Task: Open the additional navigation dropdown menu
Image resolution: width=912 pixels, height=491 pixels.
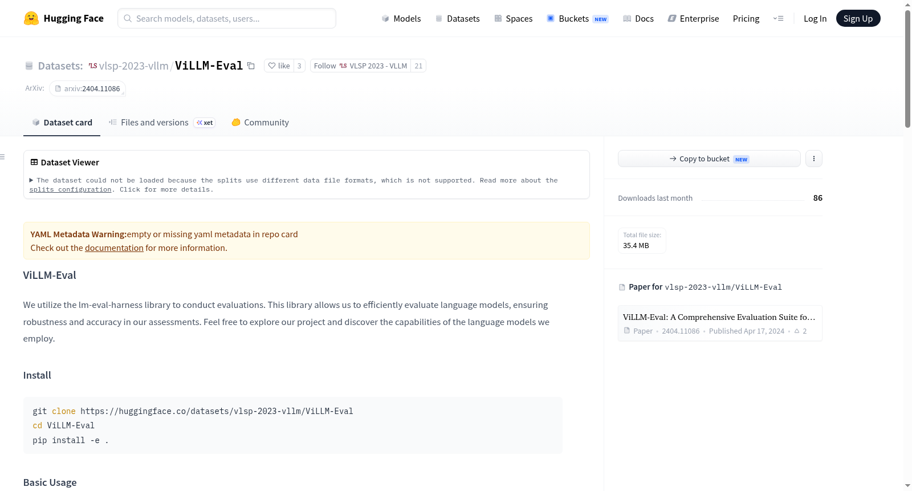Action: tap(778, 18)
